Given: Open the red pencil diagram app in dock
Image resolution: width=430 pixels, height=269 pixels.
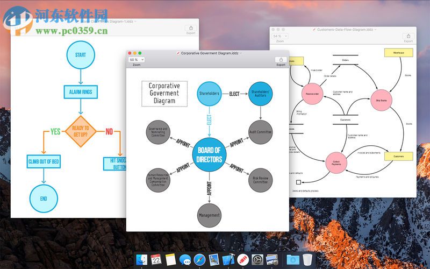Looking at the screenshot, I should [x=243, y=260].
